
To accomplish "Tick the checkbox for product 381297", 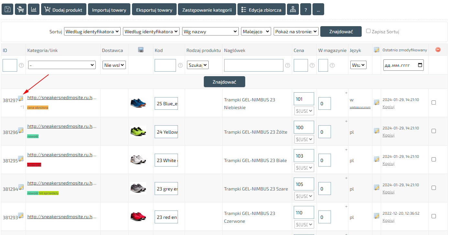I will tap(434, 103).
